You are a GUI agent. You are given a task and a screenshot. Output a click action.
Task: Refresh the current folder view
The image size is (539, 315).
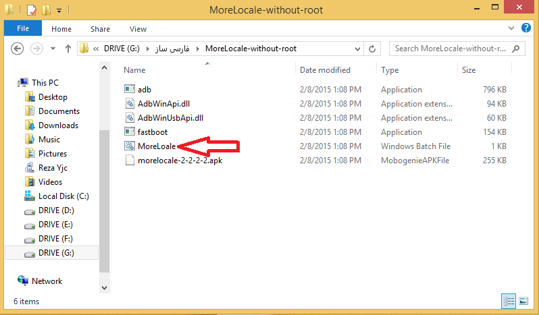tap(372, 49)
